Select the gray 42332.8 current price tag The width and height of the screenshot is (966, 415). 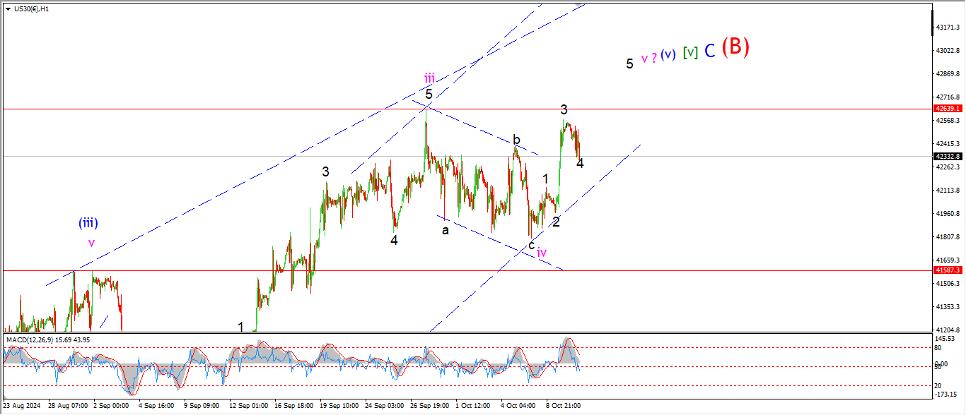(x=948, y=156)
